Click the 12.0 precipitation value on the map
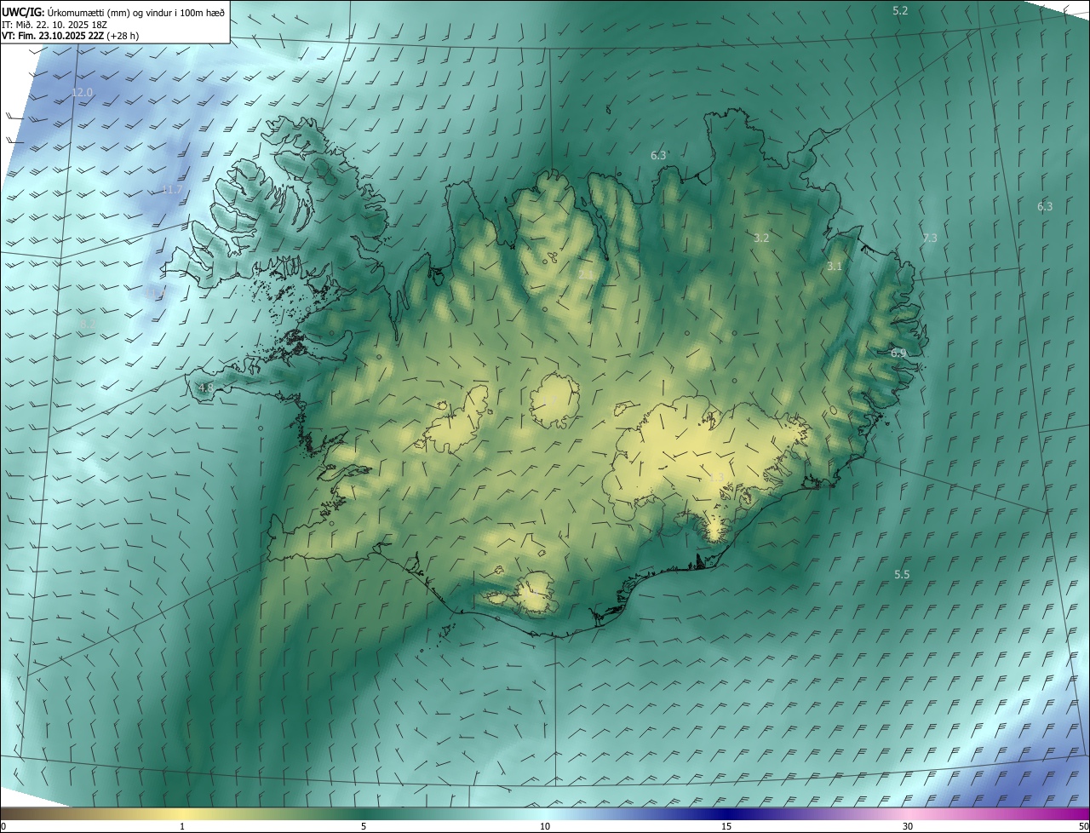This screenshot has height=833, width=1090. [x=82, y=92]
